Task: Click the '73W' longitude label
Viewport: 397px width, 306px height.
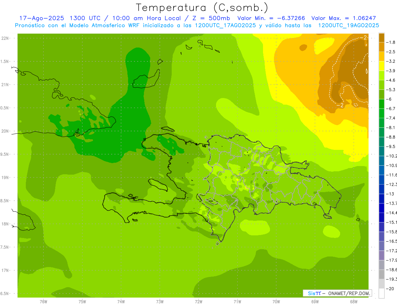Action: 160,301
